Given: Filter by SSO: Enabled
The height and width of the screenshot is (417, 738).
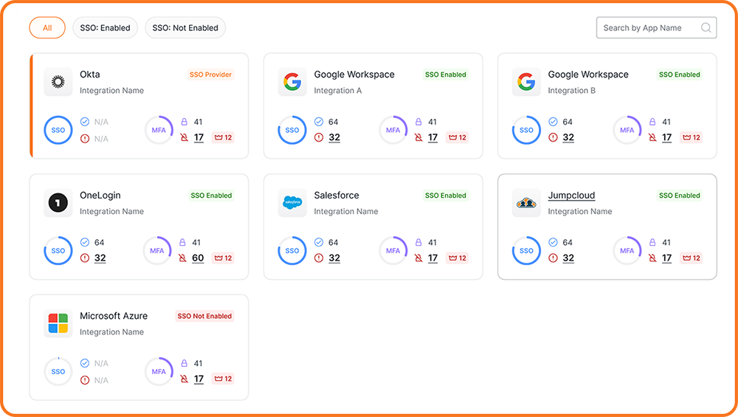Looking at the screenshot, I should (x=105, y=28).
